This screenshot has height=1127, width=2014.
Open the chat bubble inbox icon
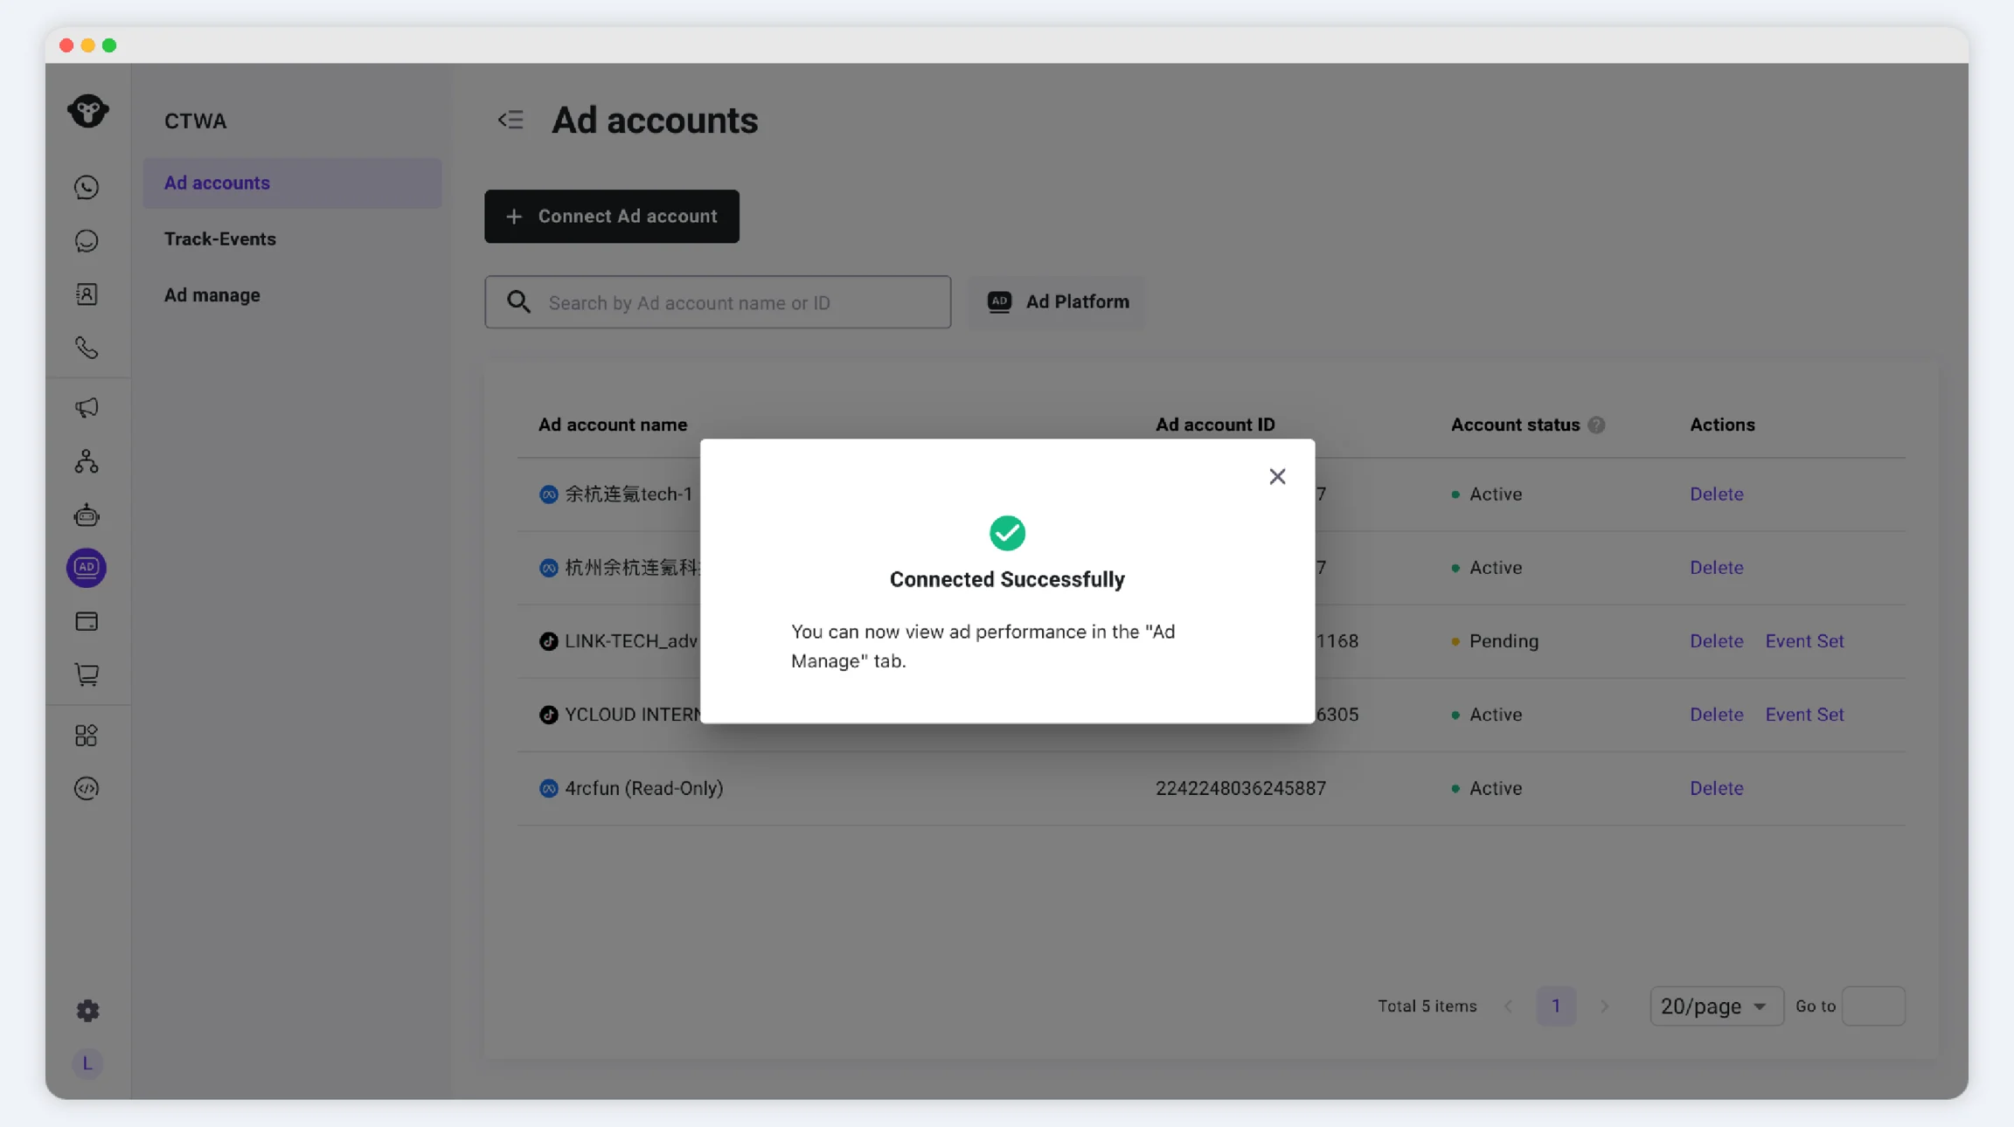point(87,241)
